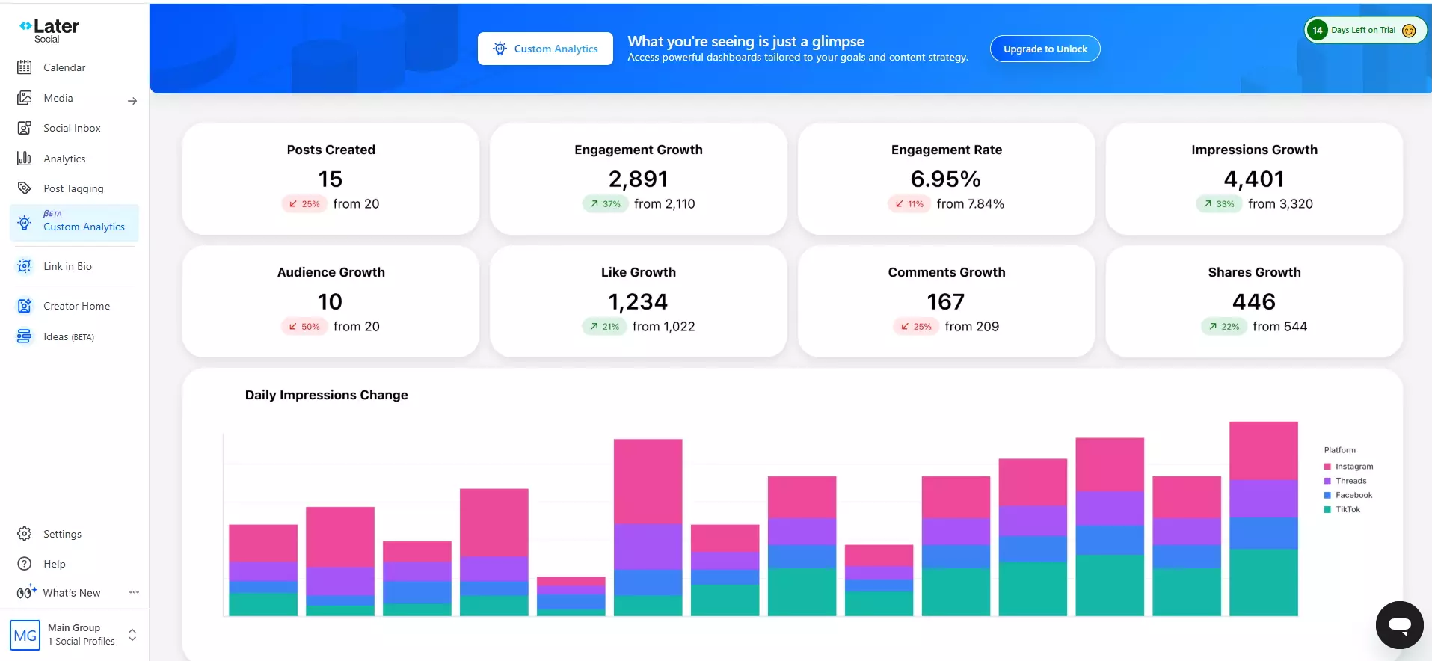Image resolution: width=1432 pixels, height=661 pixels.
Task: Click the Later Social logo
Action: tap(49, 30)
